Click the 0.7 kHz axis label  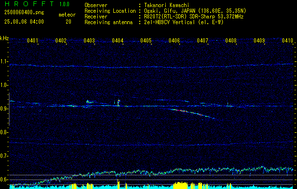click(x=4, y=156)
